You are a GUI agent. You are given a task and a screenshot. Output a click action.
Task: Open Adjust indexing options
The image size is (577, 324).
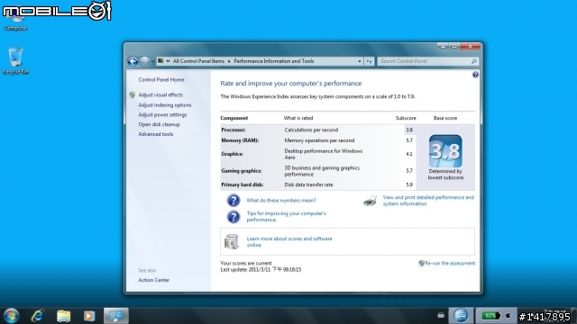(x=165, y=105)
